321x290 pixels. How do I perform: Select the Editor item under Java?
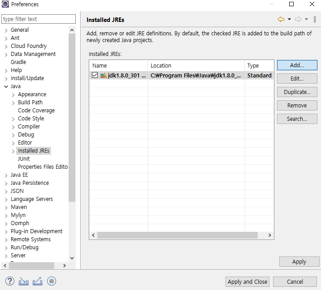pyautogui.click(x=25, y=142)
